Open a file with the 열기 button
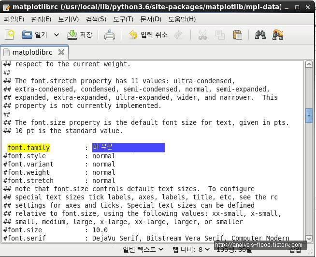 [x=34, y=35]
